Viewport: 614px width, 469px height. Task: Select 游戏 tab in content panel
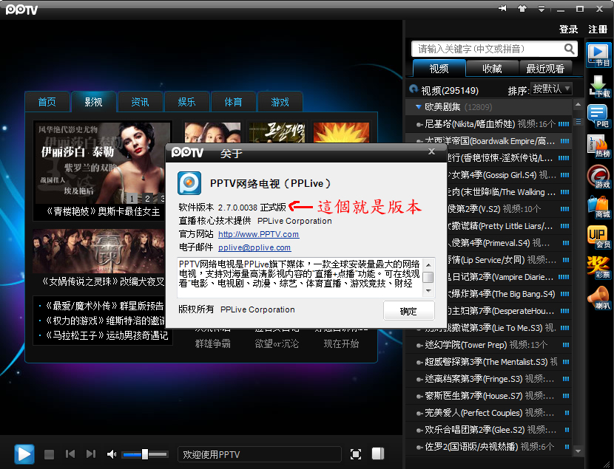280,102
